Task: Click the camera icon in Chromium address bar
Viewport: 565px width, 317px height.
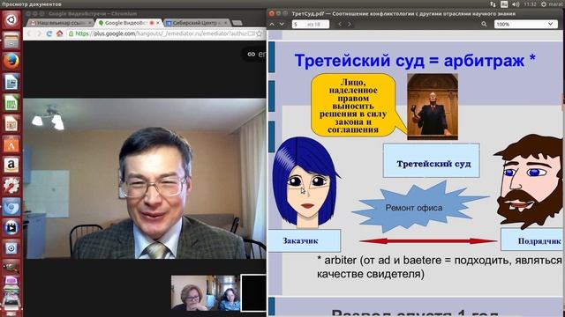Action: pos(251,33)
